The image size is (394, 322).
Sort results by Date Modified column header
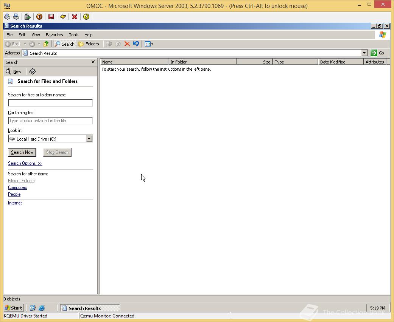coord(341,62)
